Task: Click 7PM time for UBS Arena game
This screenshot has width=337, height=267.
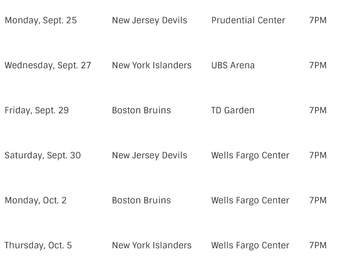Action: click(318, 65)
